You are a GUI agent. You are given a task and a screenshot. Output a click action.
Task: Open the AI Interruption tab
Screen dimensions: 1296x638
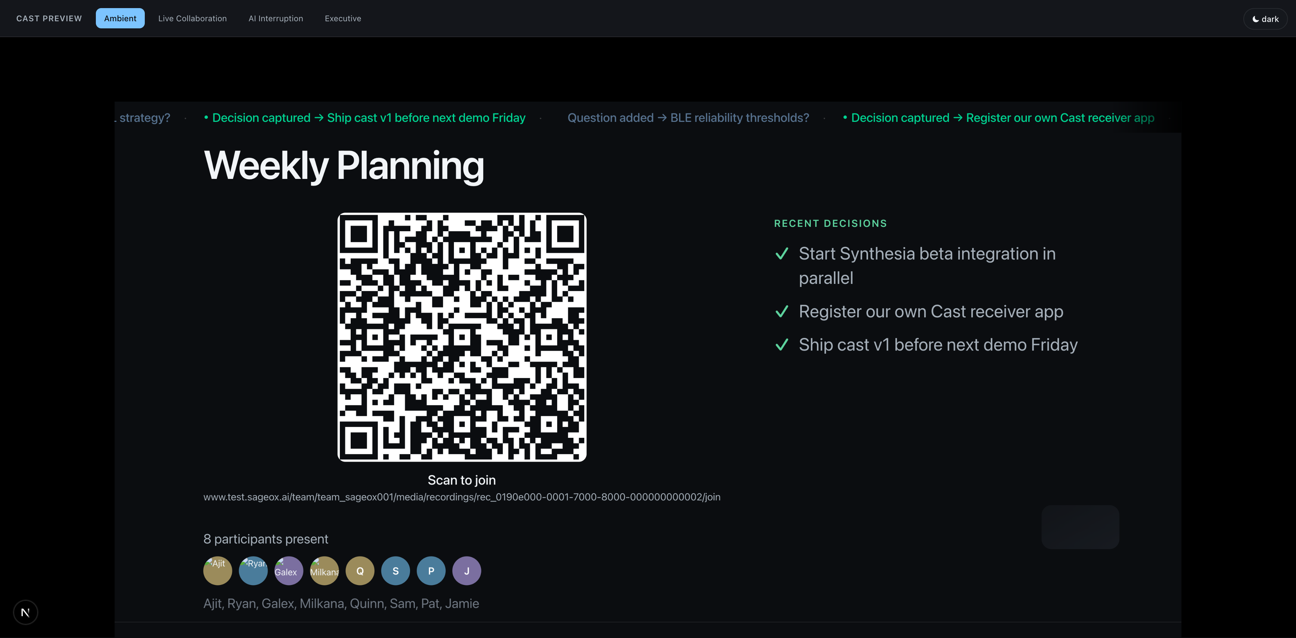point(276,18)
